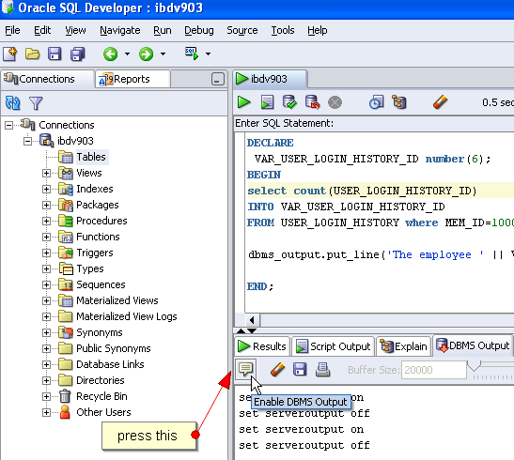The image size is (514, 460).
Task: Enable DBMS Output speech bubble icon
Action: pyautogui.click(x=245, y=369)
